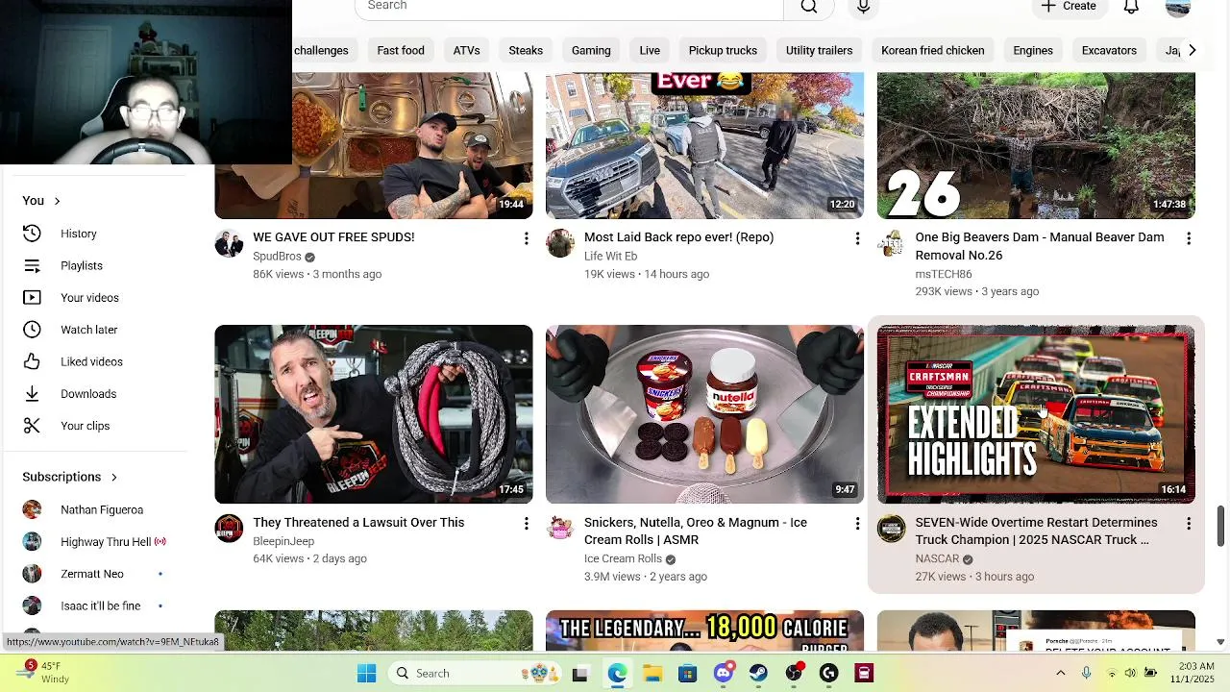Open Task View from taskbar
Image resolution: width=1230 pixels, height=692 pixels.
[x=579, y=673]
